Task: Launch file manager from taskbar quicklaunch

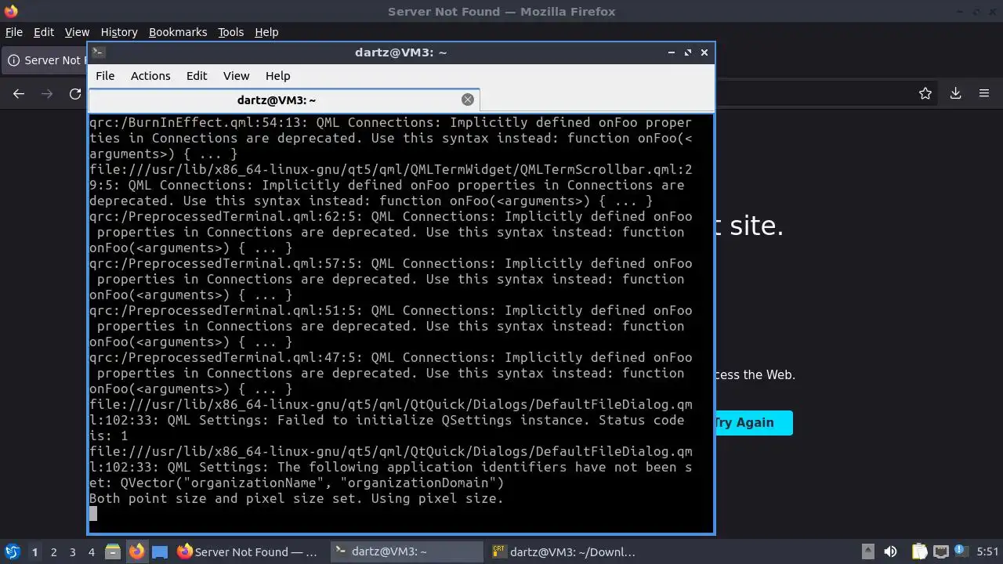Action: 113,551
